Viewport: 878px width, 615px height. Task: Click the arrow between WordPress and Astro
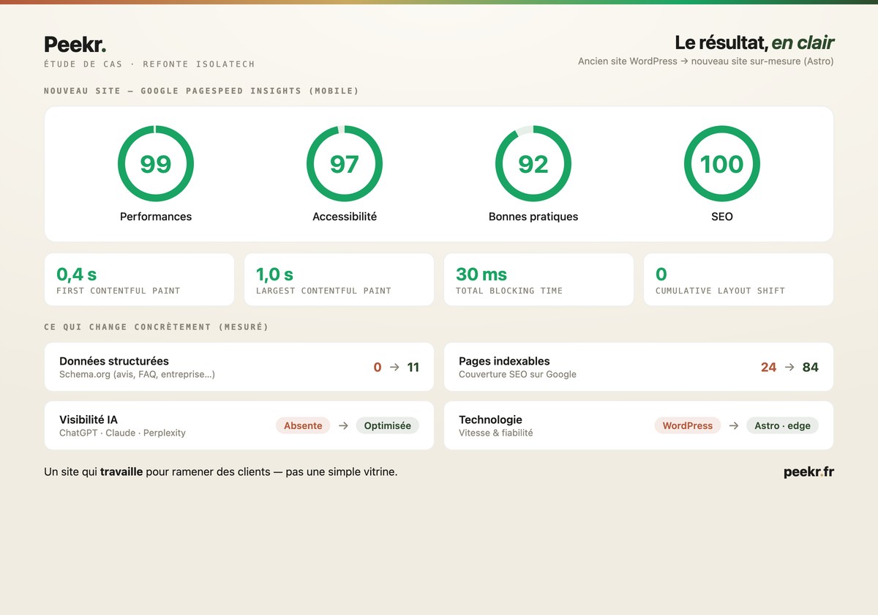(x=734, y=425)
